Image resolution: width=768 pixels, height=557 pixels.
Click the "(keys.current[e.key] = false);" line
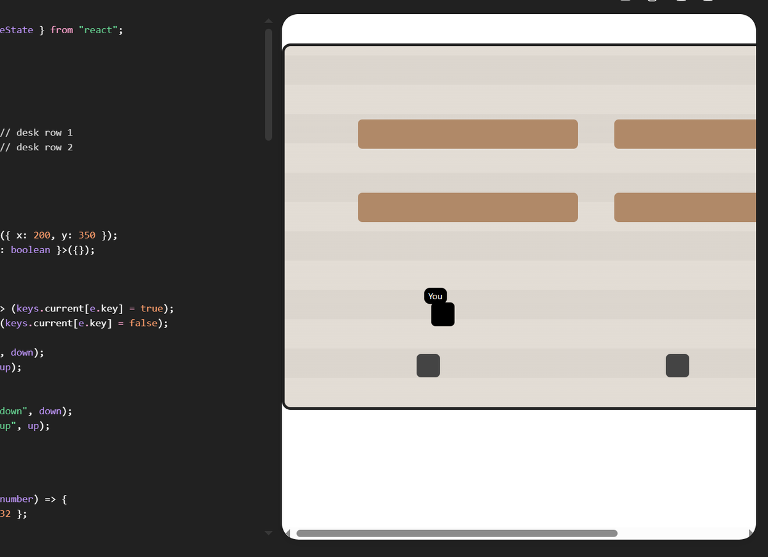[84, 323]
